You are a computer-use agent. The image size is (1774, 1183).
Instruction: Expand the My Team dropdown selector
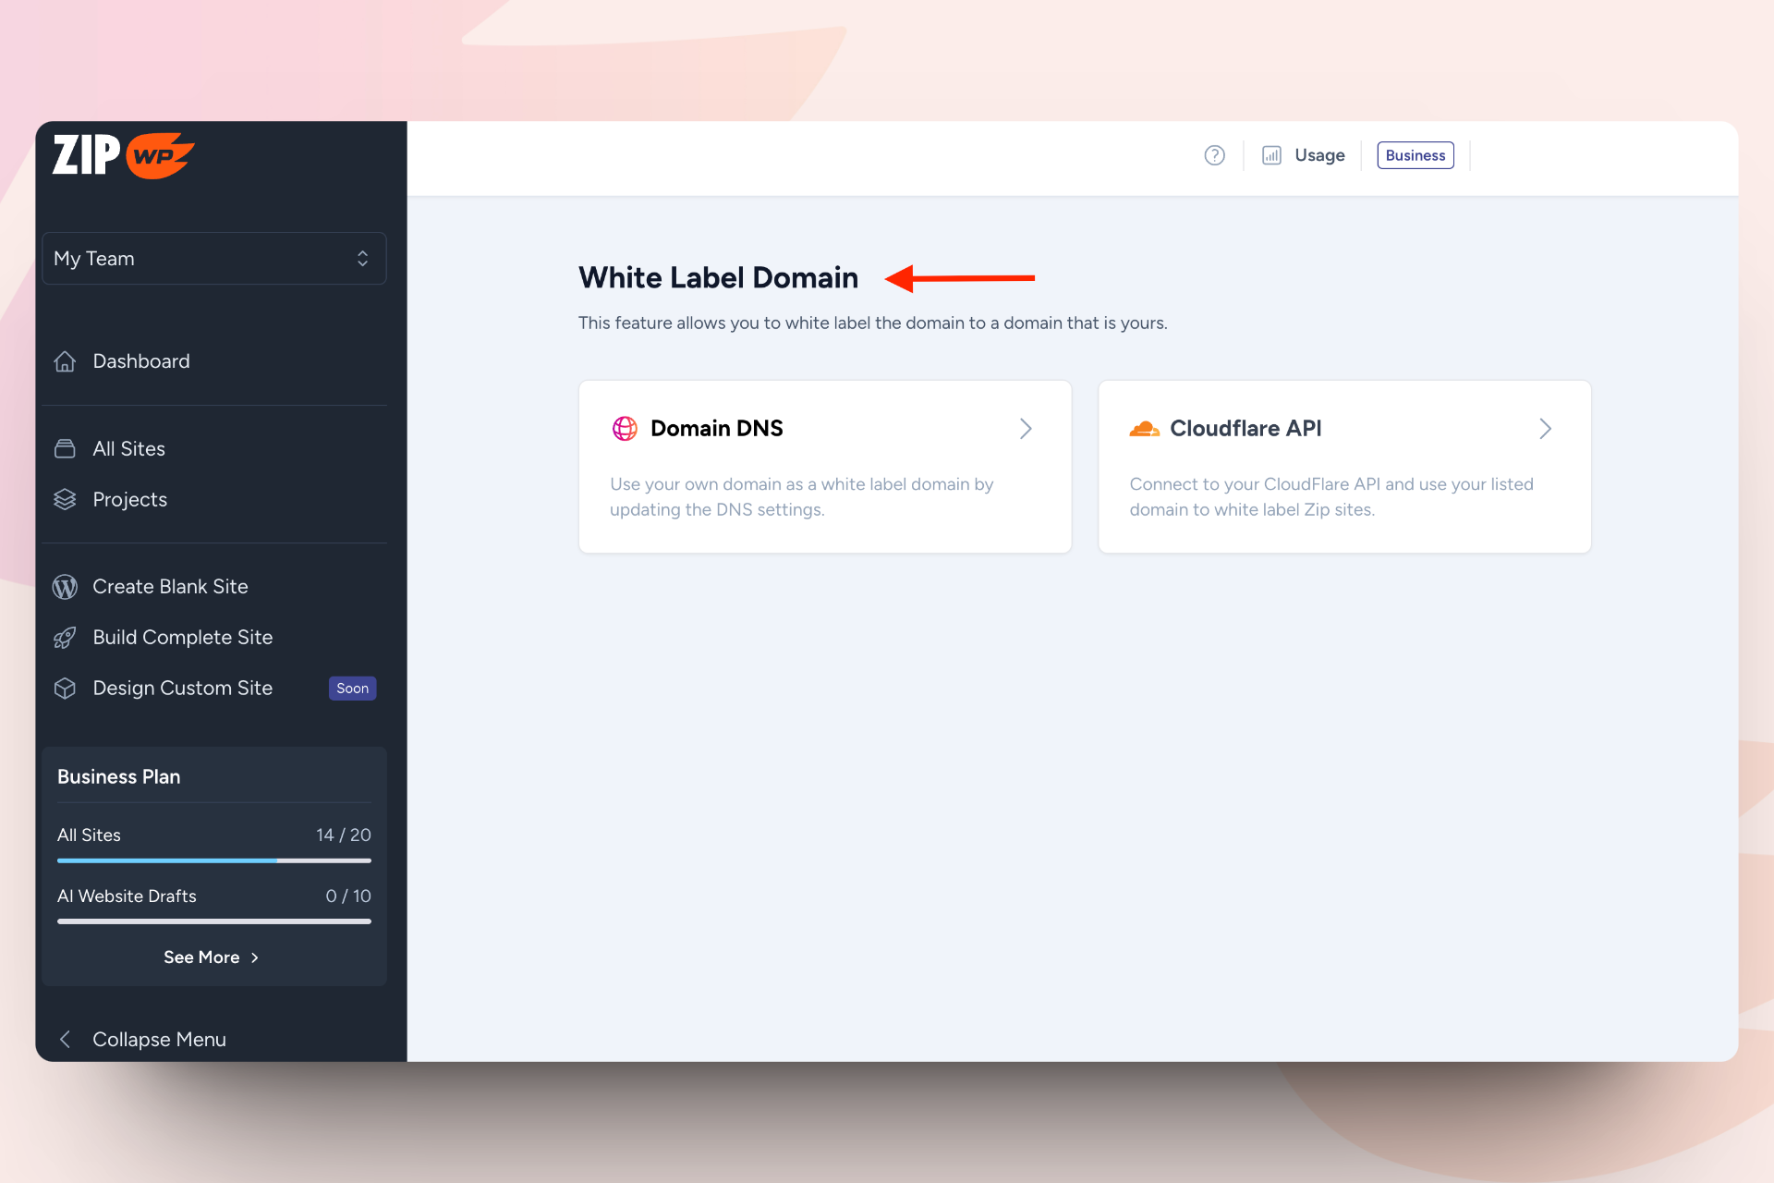(213, 258)
